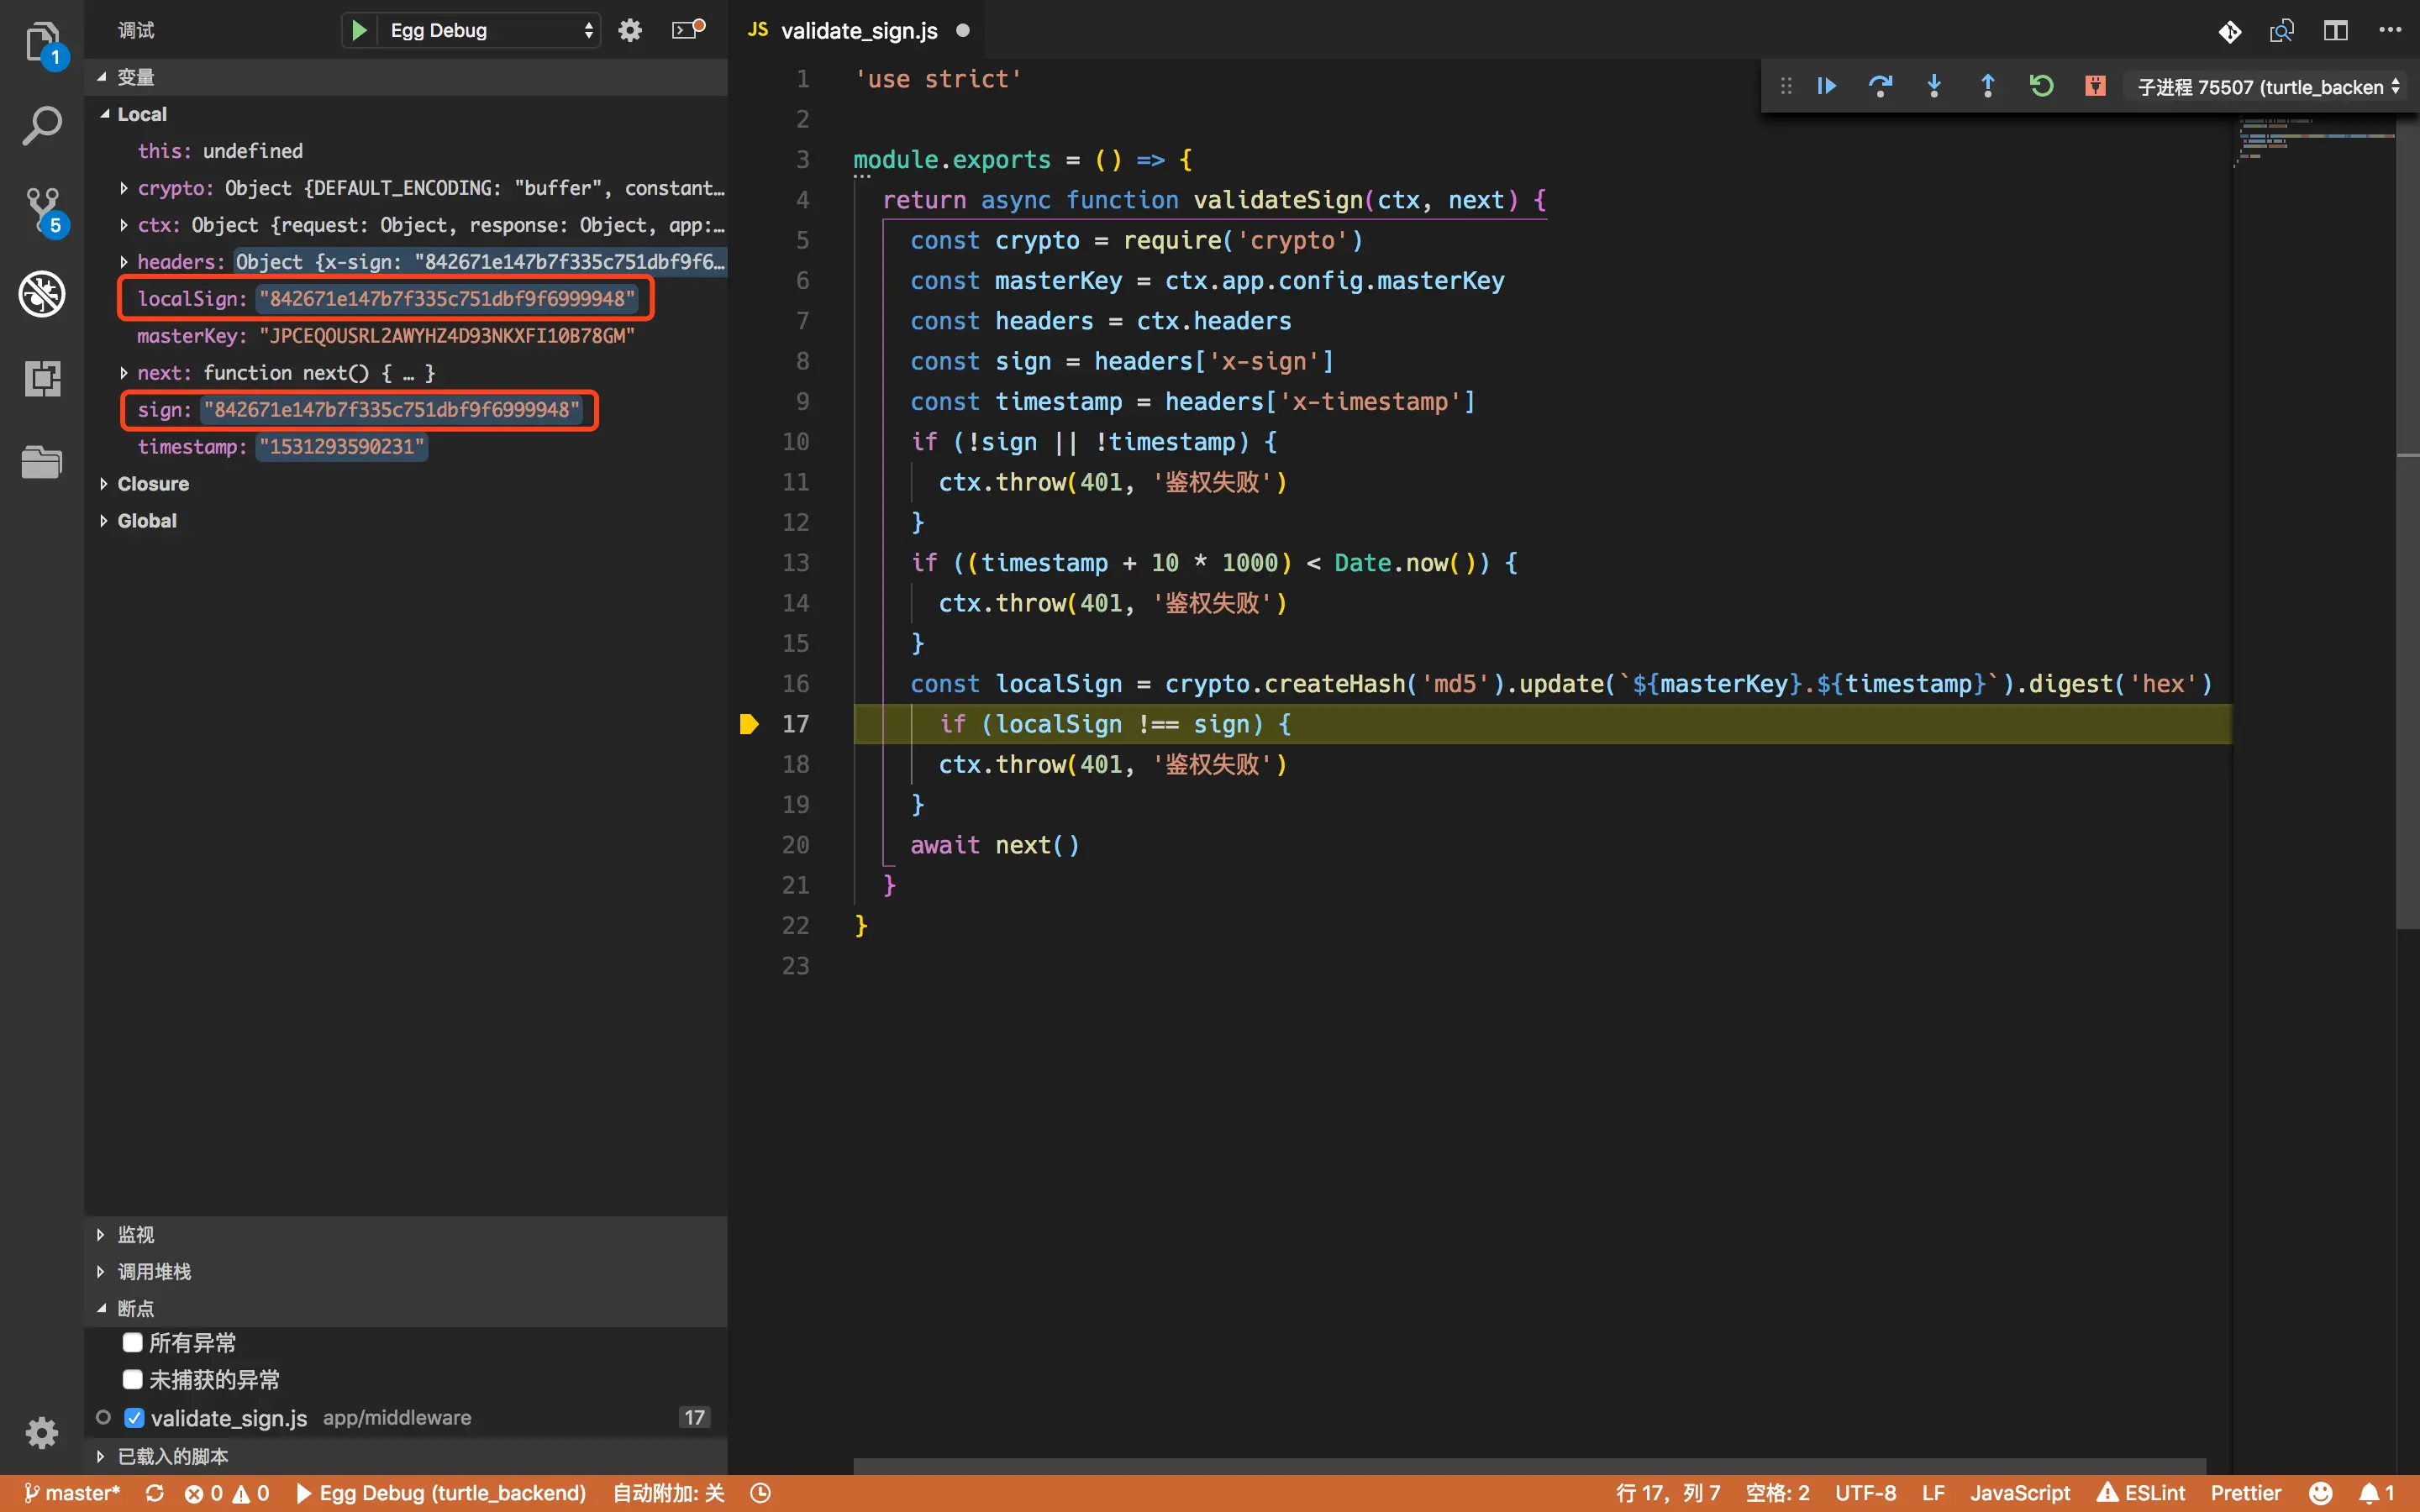Click the Step Into debug arrow
The width and height of the screenshot is (2420, 1512).
pos(1934,86)
